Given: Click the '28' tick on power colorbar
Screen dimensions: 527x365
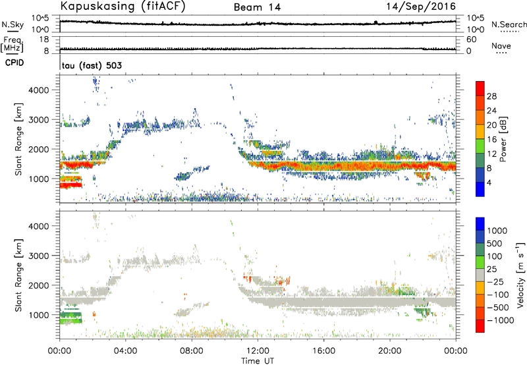Looking at the screenshot, I should 491,96.
